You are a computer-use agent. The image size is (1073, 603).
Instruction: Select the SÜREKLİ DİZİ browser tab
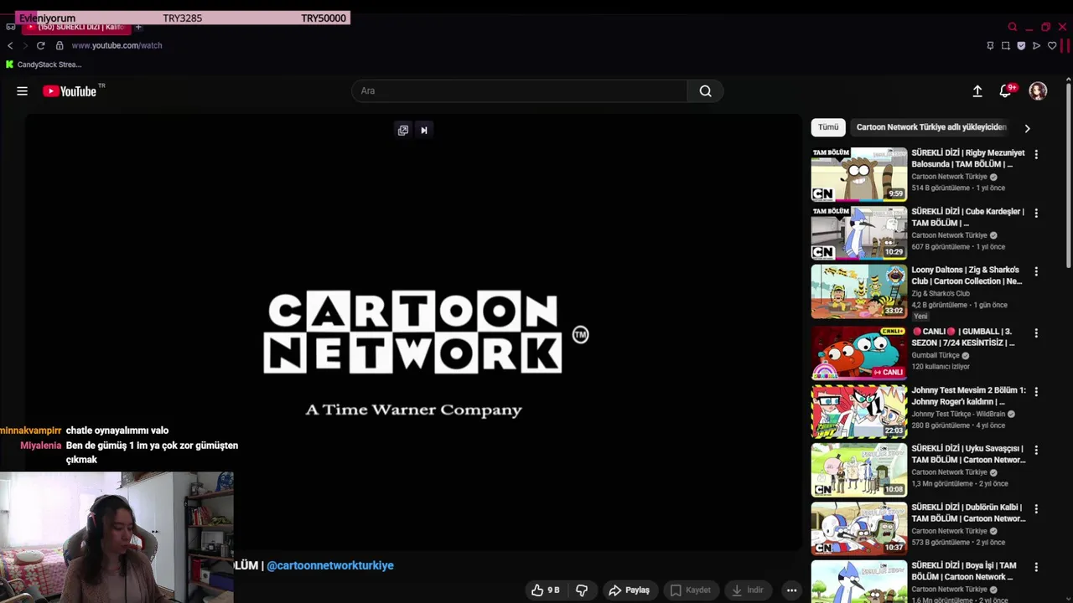pos(76,27)
